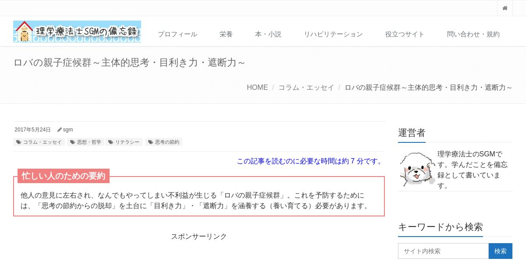Open the 本・小説 menu item
Screen dimensions: 526x276
268,34
